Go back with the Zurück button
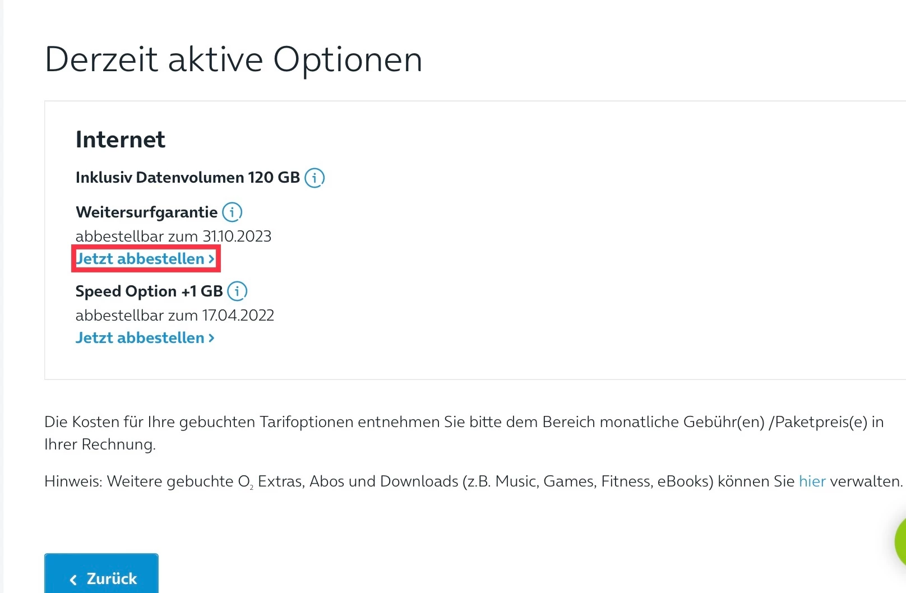The image size is (906, 593). pyautogui.click(x=101, y=577)
